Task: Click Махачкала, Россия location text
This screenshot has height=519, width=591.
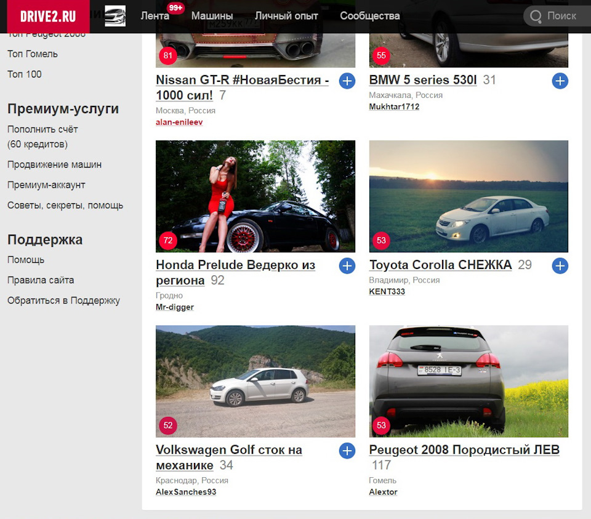Action: [x=406, y=95]
